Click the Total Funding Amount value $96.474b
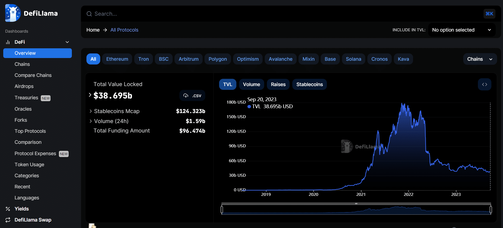Viewport: 503px width, 228px height. coord(192,131)
